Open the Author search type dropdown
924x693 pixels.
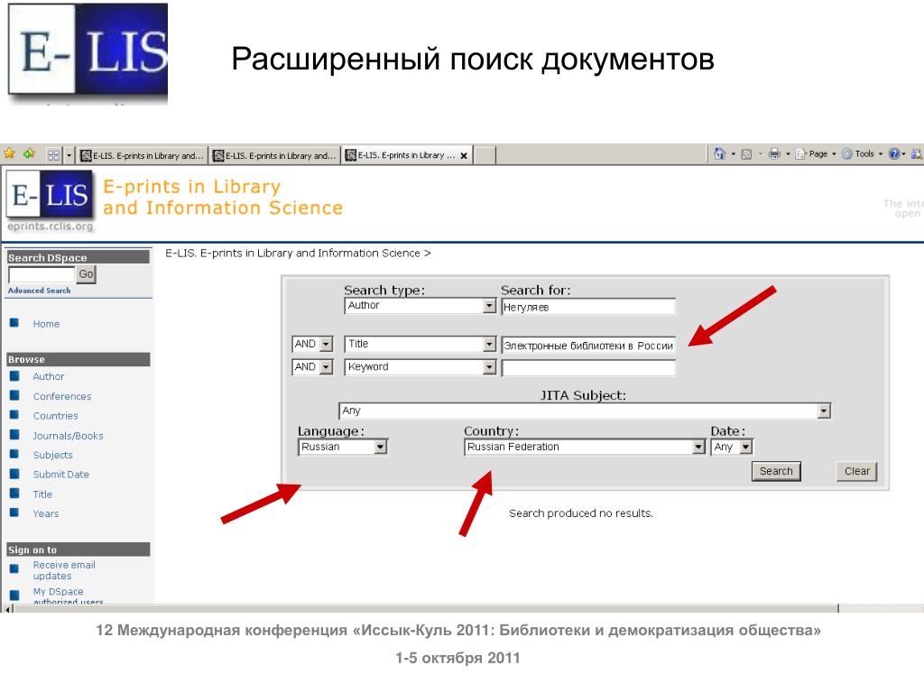[420, 306]
